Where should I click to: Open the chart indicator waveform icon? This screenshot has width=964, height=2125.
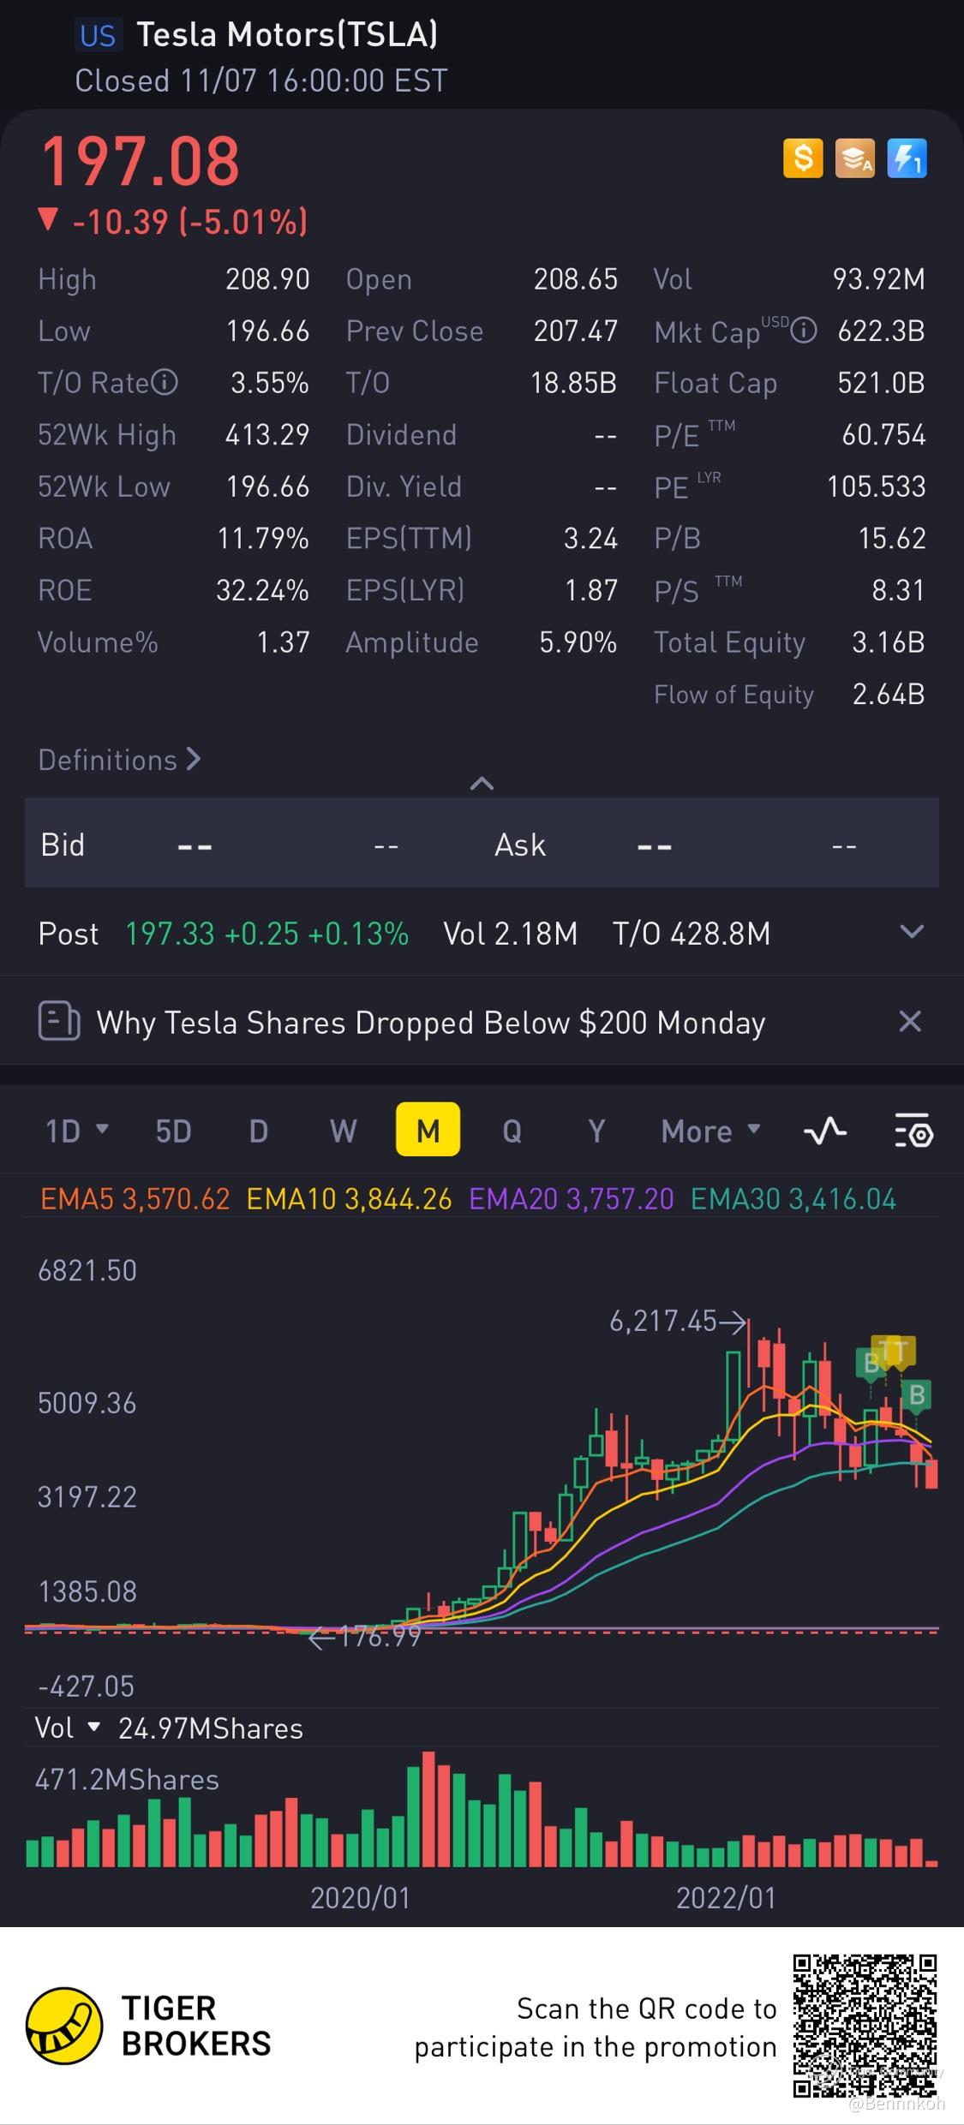click(x=825, y=1131)
